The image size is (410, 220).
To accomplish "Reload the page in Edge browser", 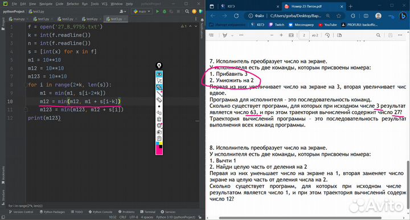I will pos(236,16).
